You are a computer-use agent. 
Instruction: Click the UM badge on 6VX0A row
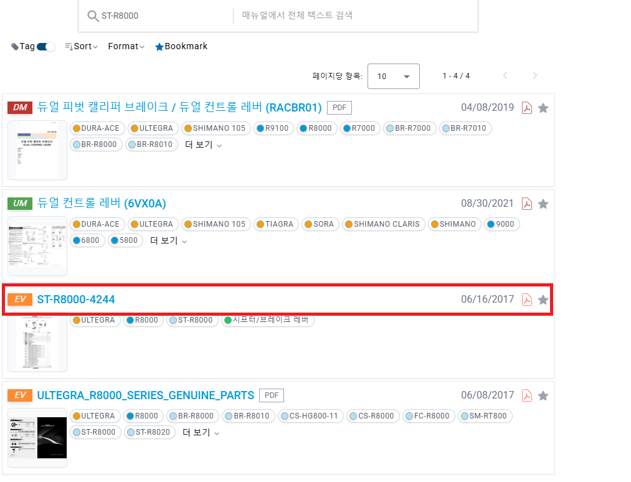coord(20,203)
